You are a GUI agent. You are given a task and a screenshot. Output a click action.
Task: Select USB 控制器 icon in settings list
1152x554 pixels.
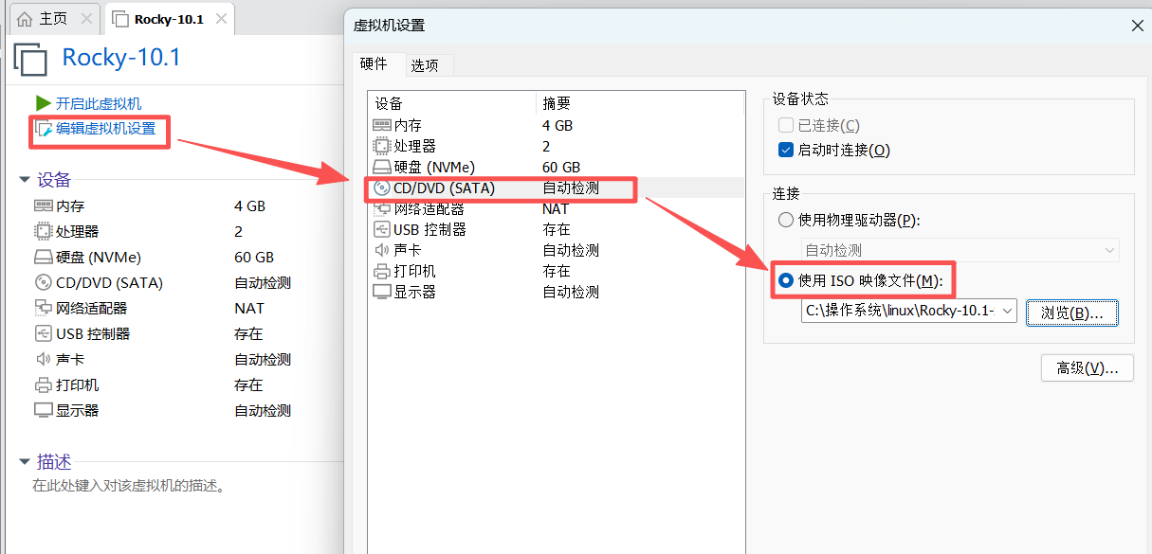382,229
